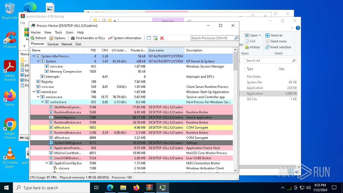Switch to the Network tab
This screenshot has width=343, height=193.
(67, 44)
